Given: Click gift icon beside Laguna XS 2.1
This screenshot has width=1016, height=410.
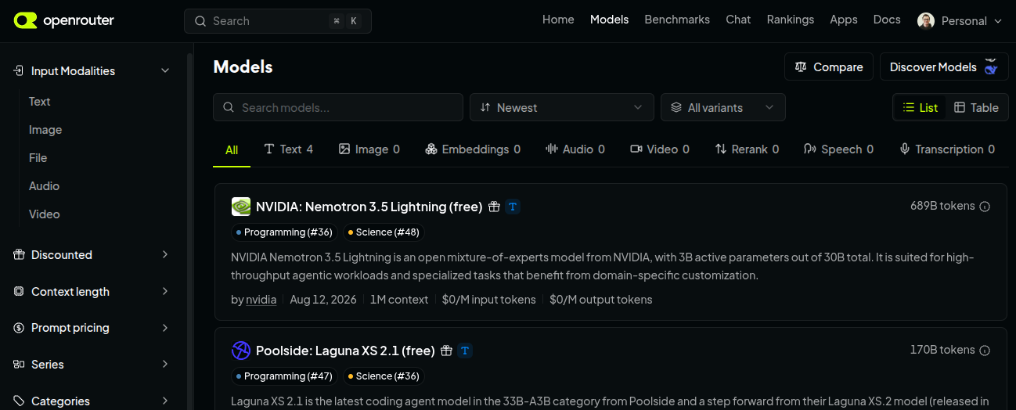Looking at the screenshot, I should [446, 351].
